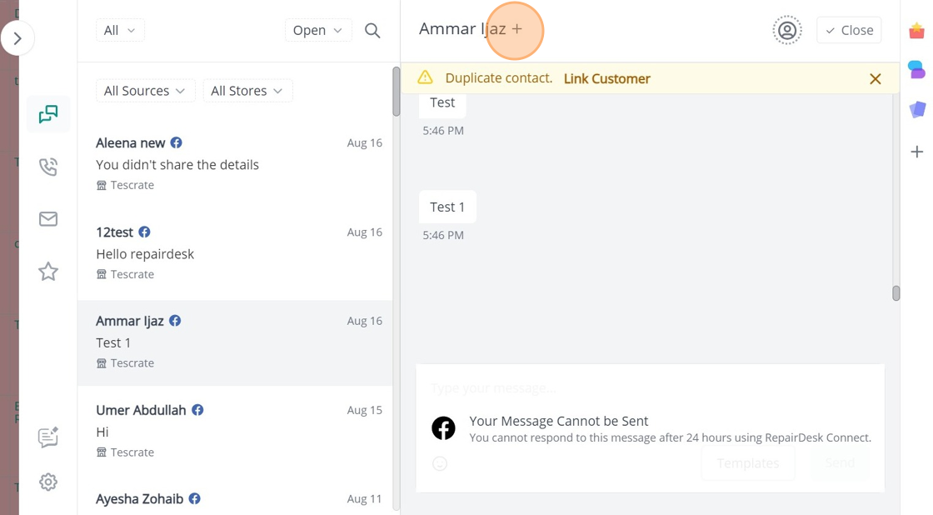
Task: Click the plus icon next to Ammar Ijaz
Action: click(517, 29)
